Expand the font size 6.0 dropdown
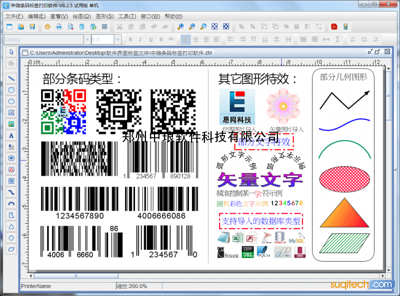Screen dimensions: 400x296 (x=117, y=39)
